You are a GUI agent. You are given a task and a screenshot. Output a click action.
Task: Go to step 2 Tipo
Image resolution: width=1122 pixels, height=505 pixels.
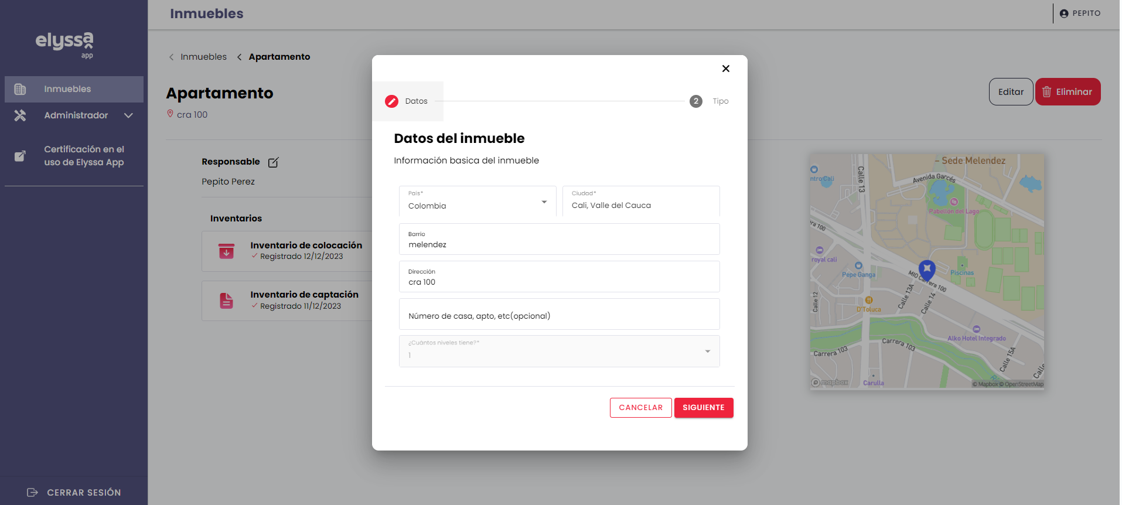696,101
